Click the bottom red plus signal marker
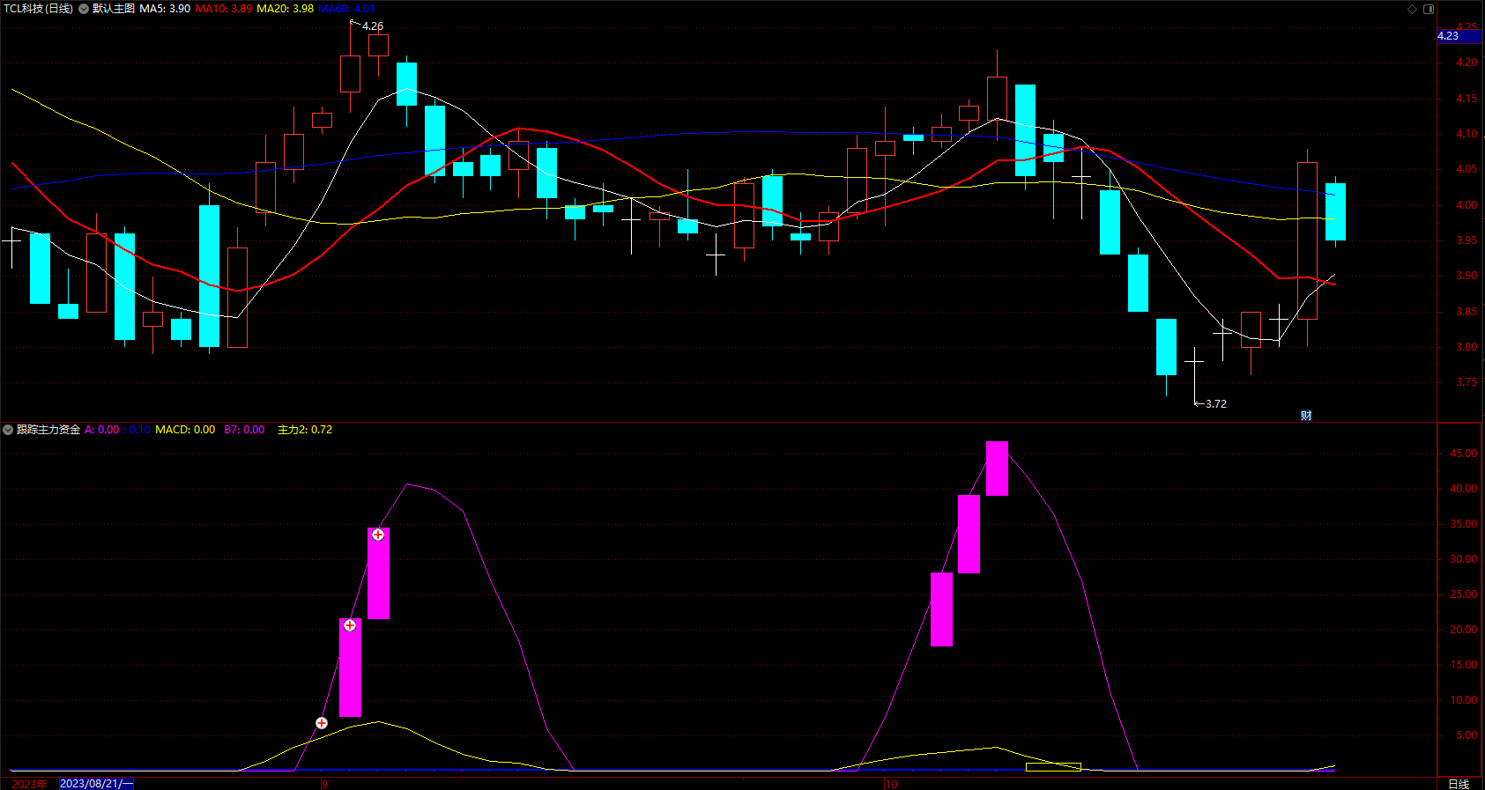This screenshot has width=1485, height=790. tap(322, 723)
